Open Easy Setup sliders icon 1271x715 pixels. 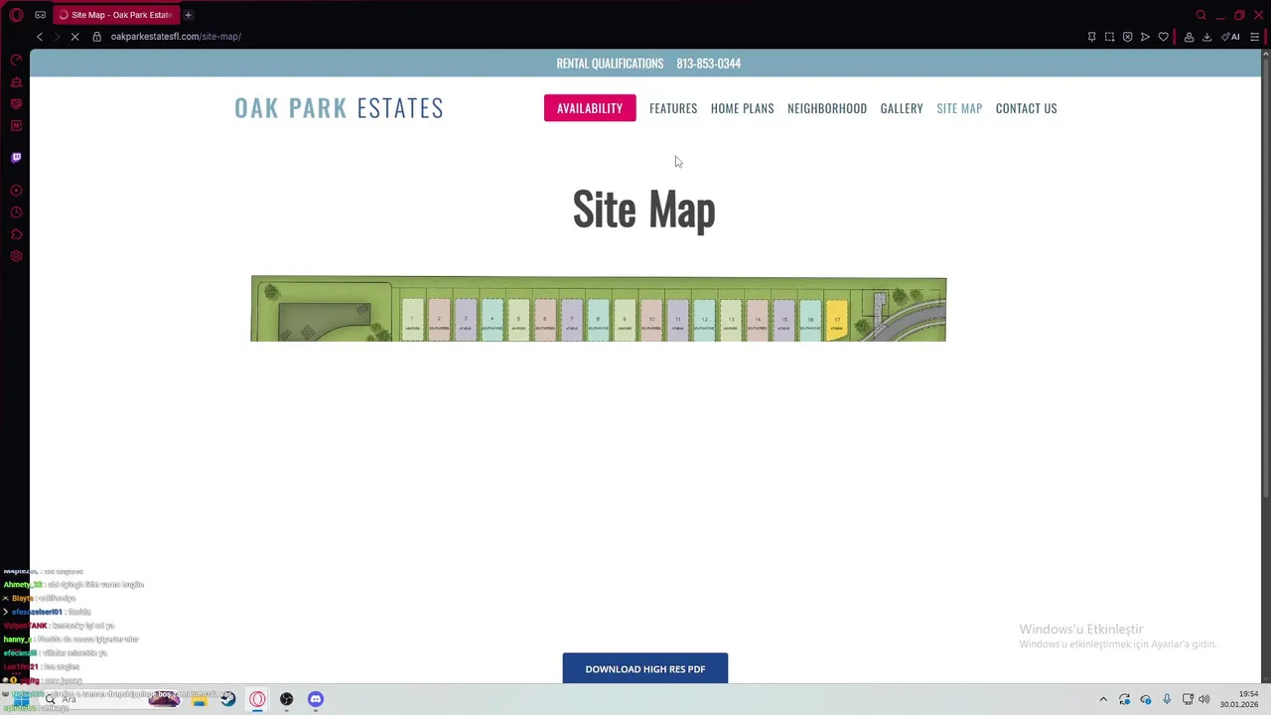[x=1254, y=37]
